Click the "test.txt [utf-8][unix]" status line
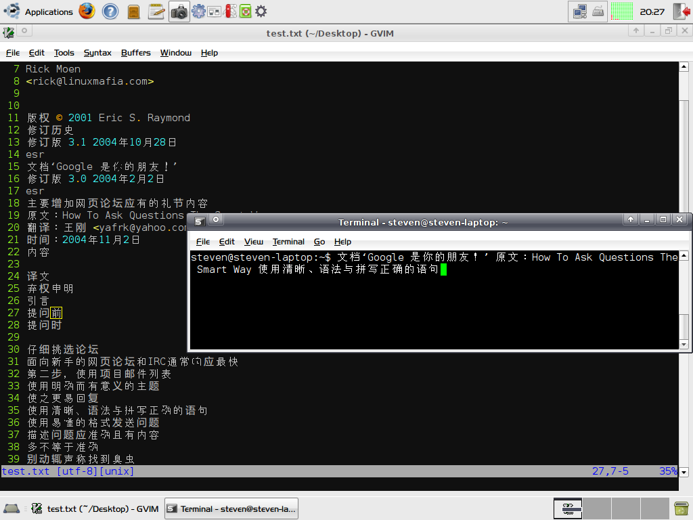Viewport: 693px width, 520px height. tap(68, 471)
